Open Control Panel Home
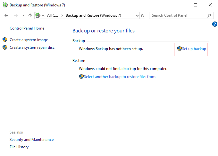 (x=27, y=28)
